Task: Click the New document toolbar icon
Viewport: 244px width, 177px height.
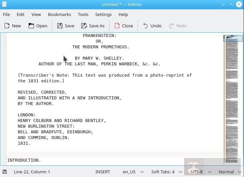Action: pos(7,26)
